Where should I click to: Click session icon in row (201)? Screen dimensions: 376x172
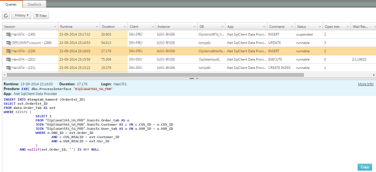point(8,59)
